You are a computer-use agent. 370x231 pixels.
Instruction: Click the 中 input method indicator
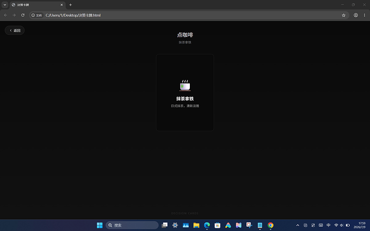[x=329, y=225]
